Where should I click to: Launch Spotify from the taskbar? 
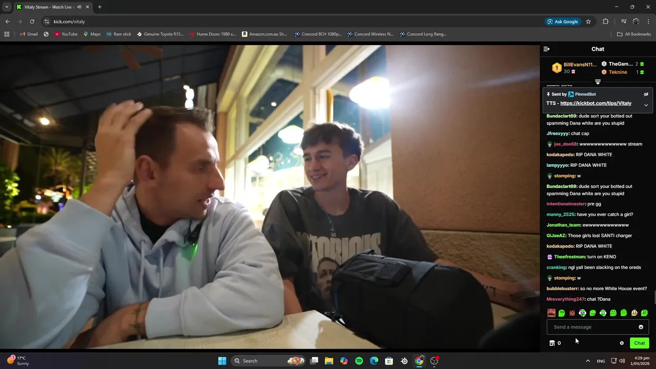[x=359, y=361]
